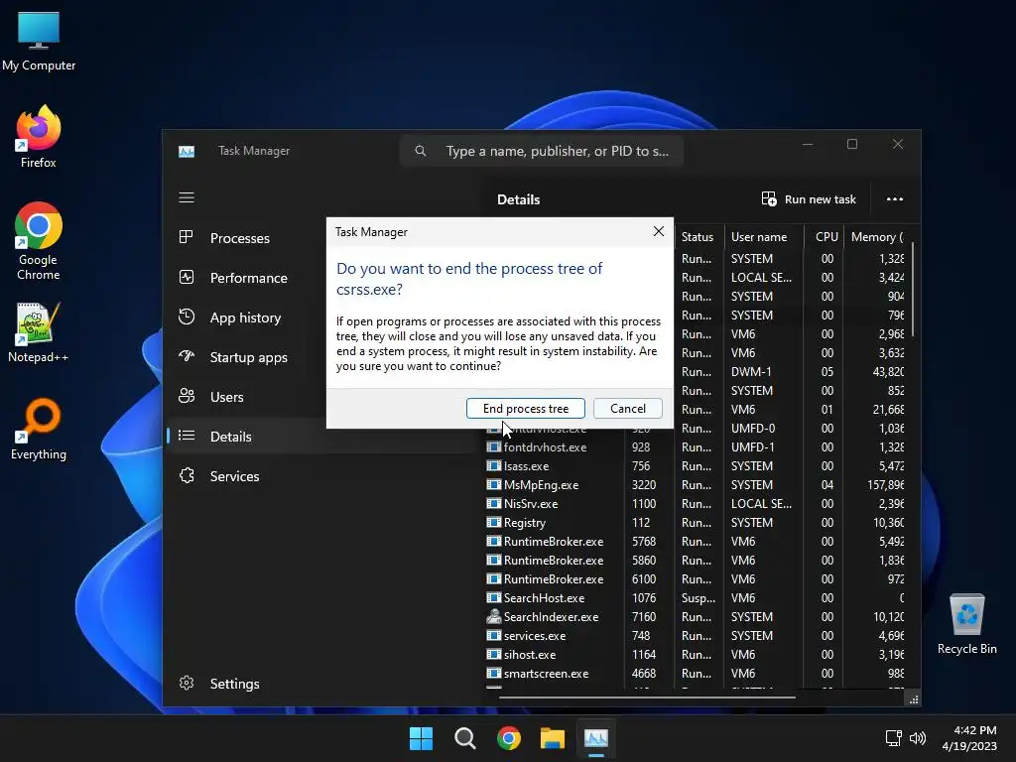The image size is (1016, 762).
Task: Open My Computer desktop icon
Action: [39, 41]
